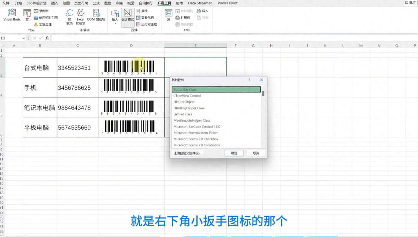The image size is (418, 237).
Task: Select ListPad class entry
Action: pyautogui.click(x=216, y=114)
